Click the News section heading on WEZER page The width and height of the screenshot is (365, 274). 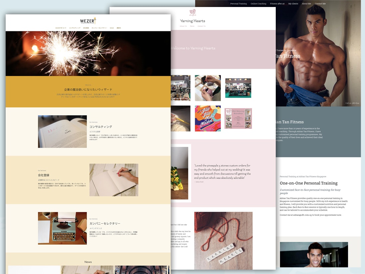(x=88, y=262)
